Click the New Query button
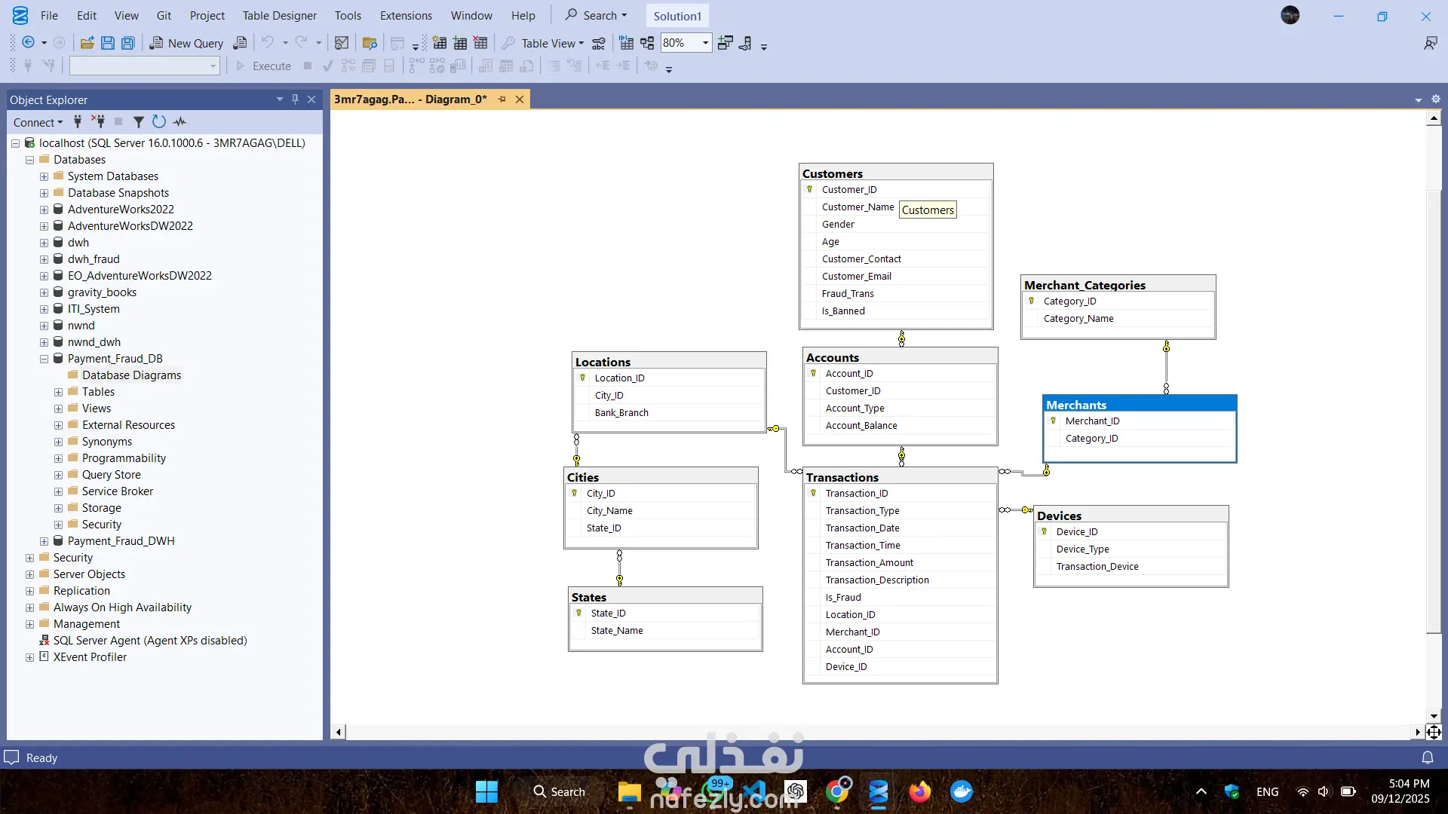This screenshot has width=1448, height=814. (x=186, y=43)
